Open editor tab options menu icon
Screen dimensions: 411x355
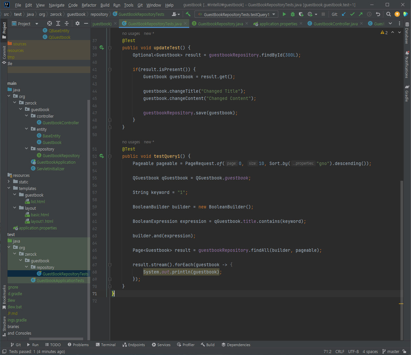click(400, 23)
